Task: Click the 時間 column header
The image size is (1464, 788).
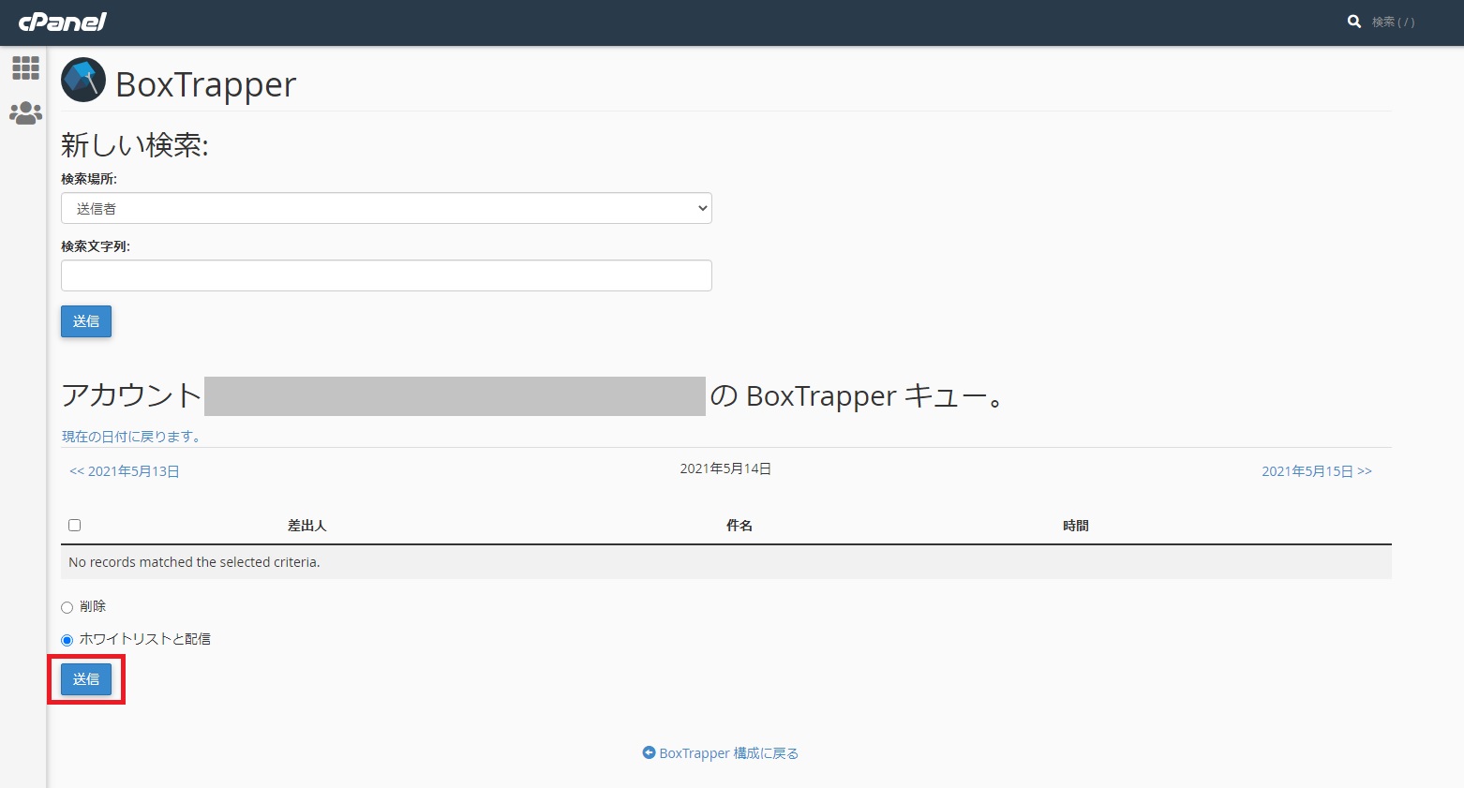Action: 1076,526
